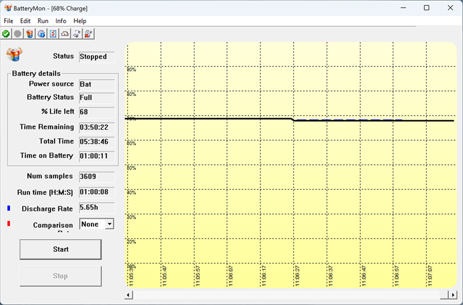Click the Time on Battery value 01:00:11

click(97, 156)
